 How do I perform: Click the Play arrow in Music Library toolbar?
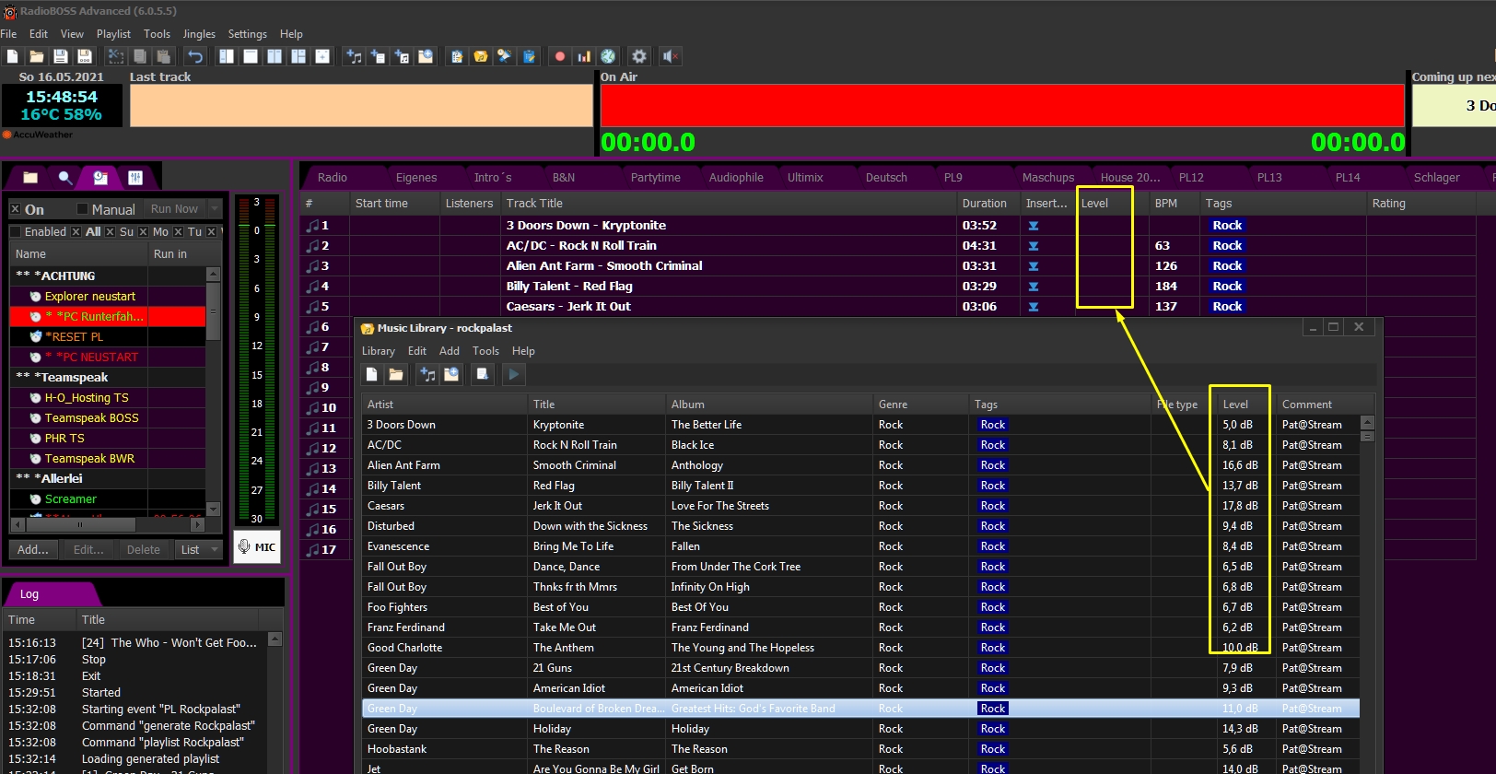point(514,374)
